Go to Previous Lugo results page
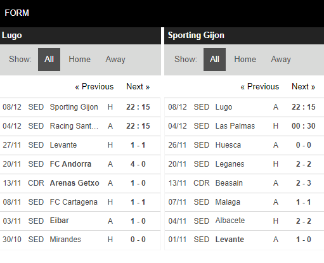The width and height of the screenshot is (324, 263). click(94, 87)
